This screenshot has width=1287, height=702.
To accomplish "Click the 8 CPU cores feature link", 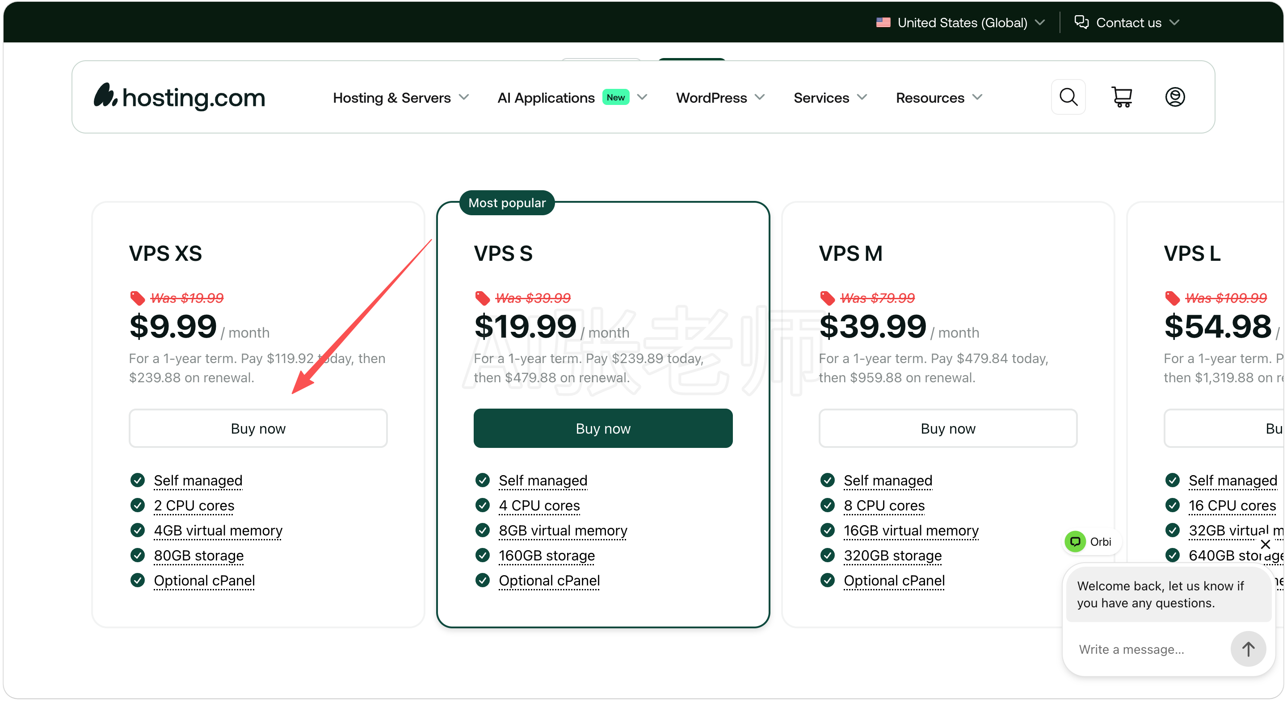I will [x=884, y=505].
